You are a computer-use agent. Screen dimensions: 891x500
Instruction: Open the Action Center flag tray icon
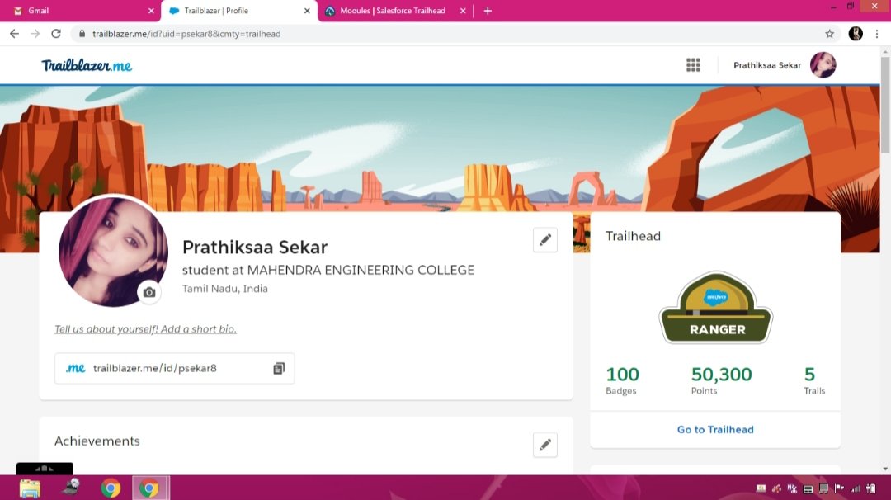(x=839, y=488)
